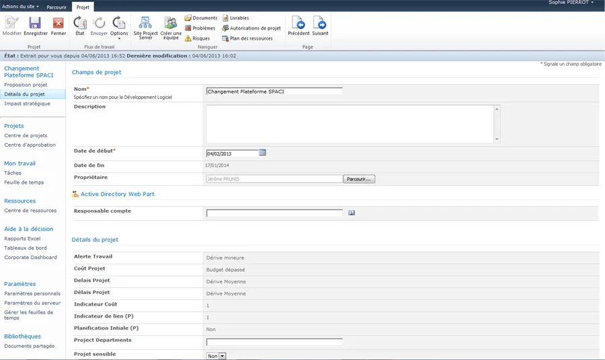Click the Fermer close project icon

(58, 26)
